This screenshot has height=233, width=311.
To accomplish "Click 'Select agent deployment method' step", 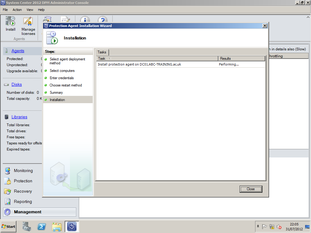I will pyautogui.click(x=67, y=61).
